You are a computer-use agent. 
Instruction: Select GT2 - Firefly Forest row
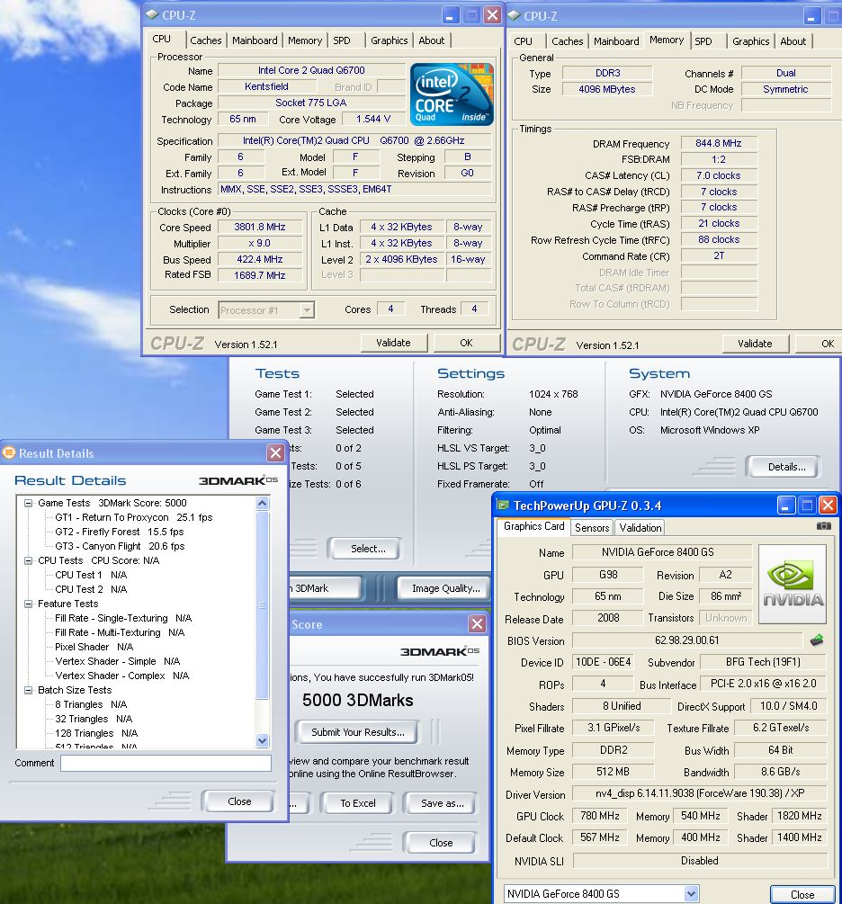120,533
